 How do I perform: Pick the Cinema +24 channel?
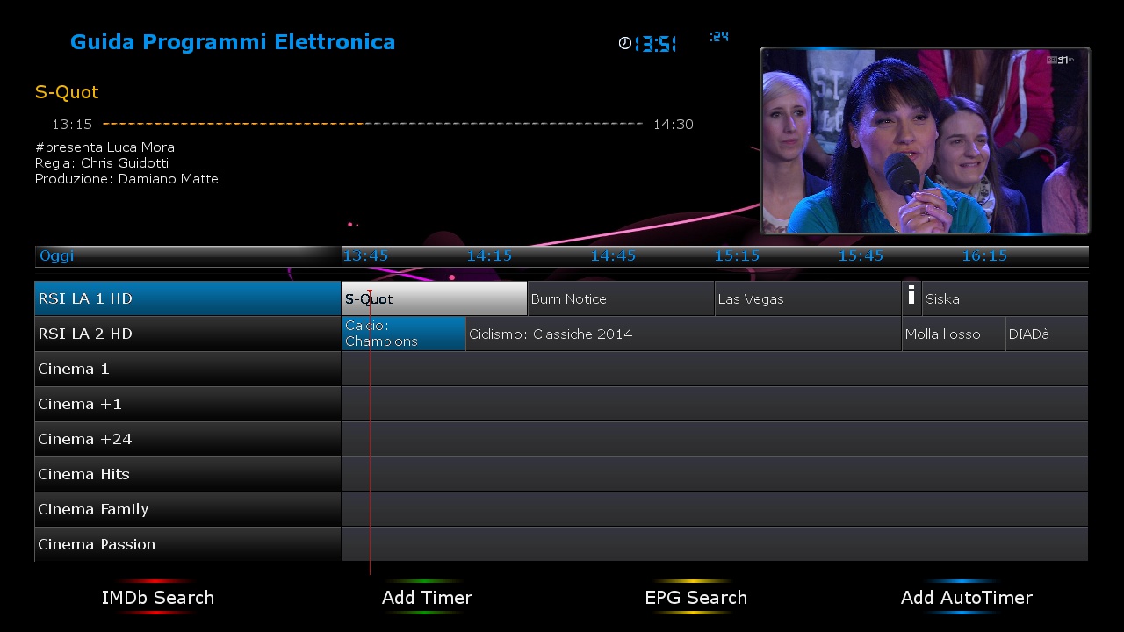(x=188, y=439)
